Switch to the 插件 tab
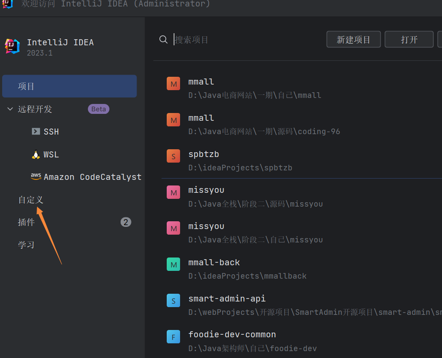This screenshot has height=358, width=442. tap(26, 222)
